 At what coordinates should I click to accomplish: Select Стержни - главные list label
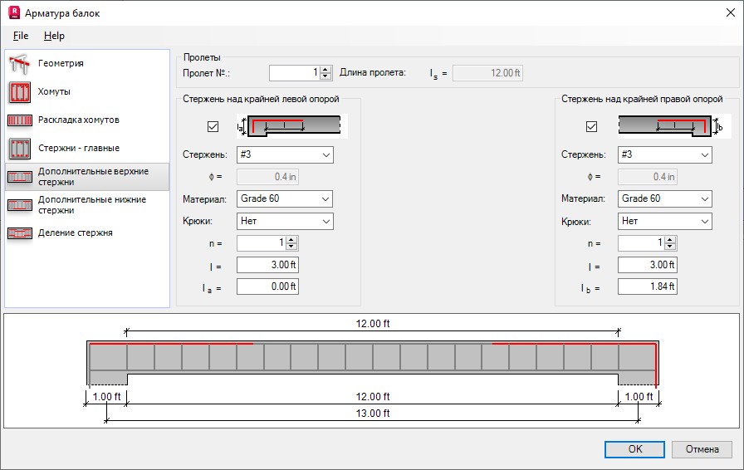tap(79, 148)
